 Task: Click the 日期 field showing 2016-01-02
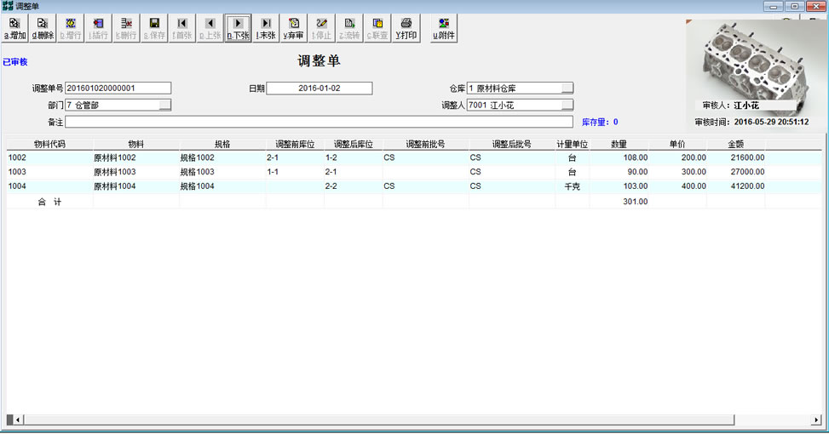point(320,89)
